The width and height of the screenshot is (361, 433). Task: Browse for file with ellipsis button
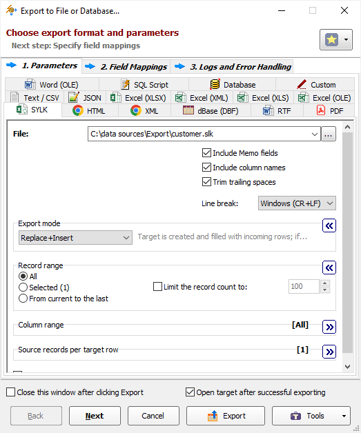point(329,134)
